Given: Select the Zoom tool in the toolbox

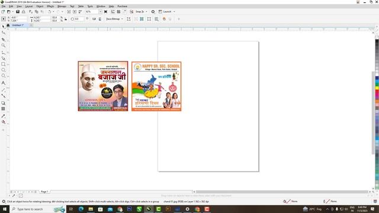Looking at the screenshot, I should point(3,46).
